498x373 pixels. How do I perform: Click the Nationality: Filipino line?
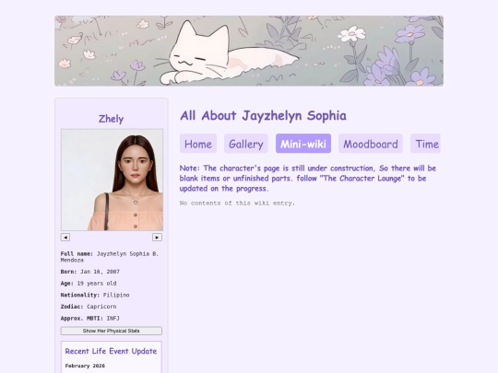[x=95, y=295]
